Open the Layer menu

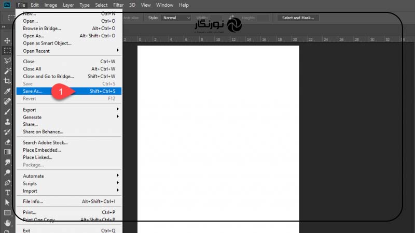[x=68, y=5]
